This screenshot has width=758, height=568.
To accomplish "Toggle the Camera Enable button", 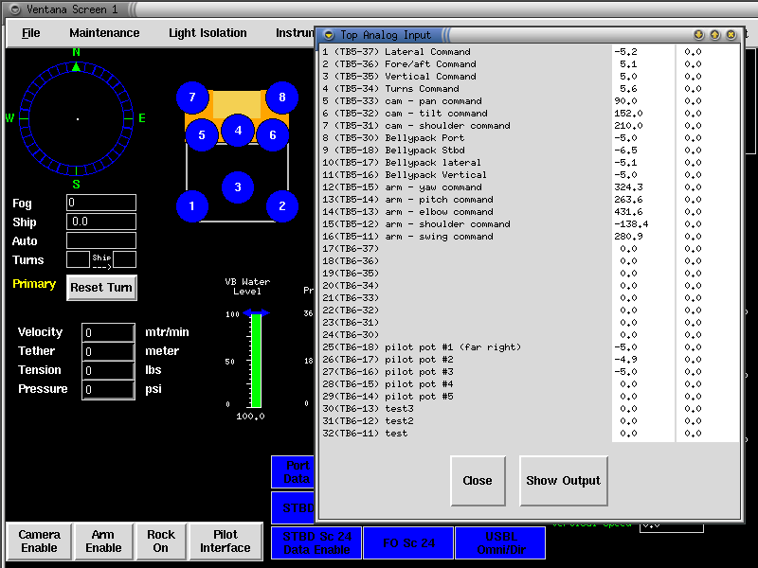I will tap(39, 541).
